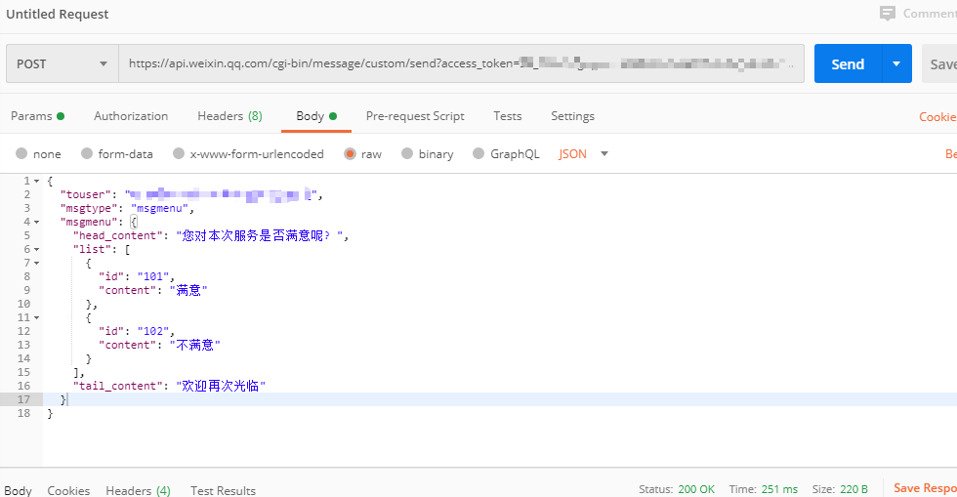Open the response Body tab

tap(18, 490)
